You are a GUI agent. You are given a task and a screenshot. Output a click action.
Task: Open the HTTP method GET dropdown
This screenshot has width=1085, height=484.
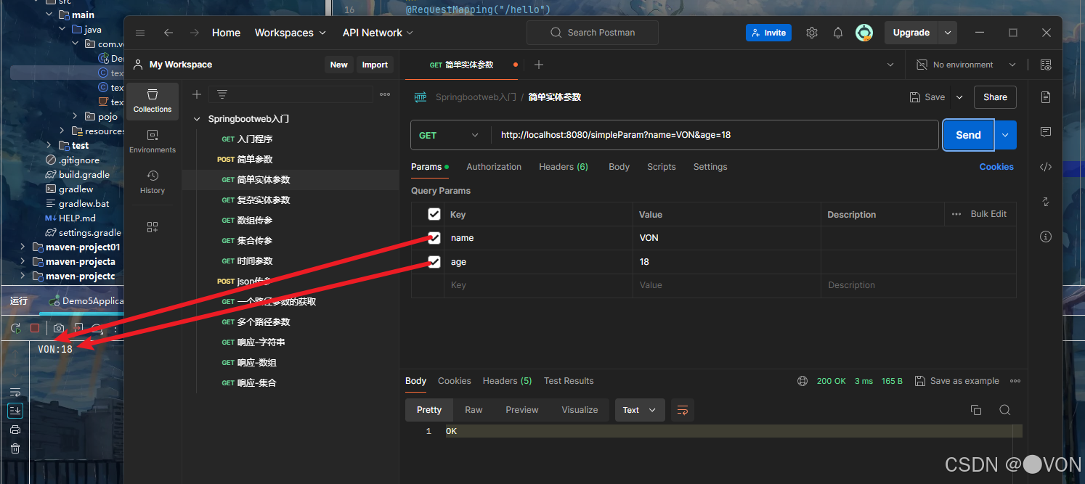(450, 135)
